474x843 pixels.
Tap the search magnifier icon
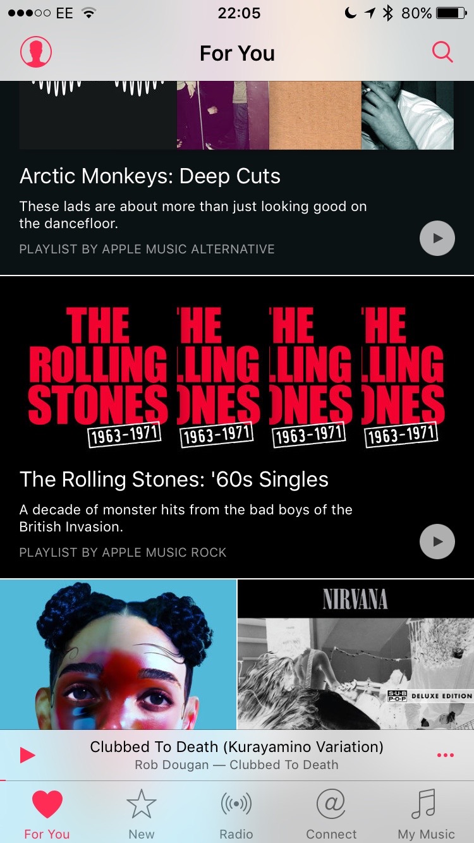pyautogui.click(x=442, y=52)
